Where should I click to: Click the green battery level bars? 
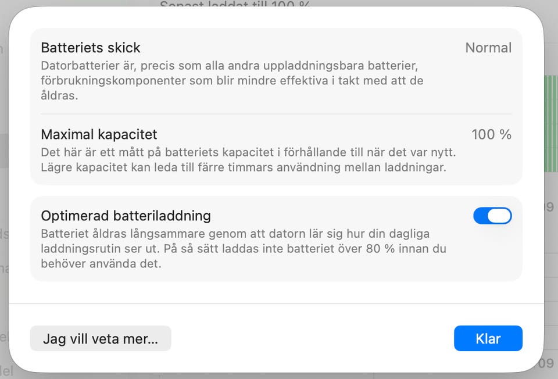click(x=550, y=122)
